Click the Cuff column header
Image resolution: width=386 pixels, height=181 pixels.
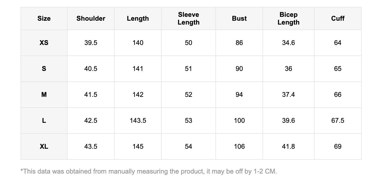[338, 18]
